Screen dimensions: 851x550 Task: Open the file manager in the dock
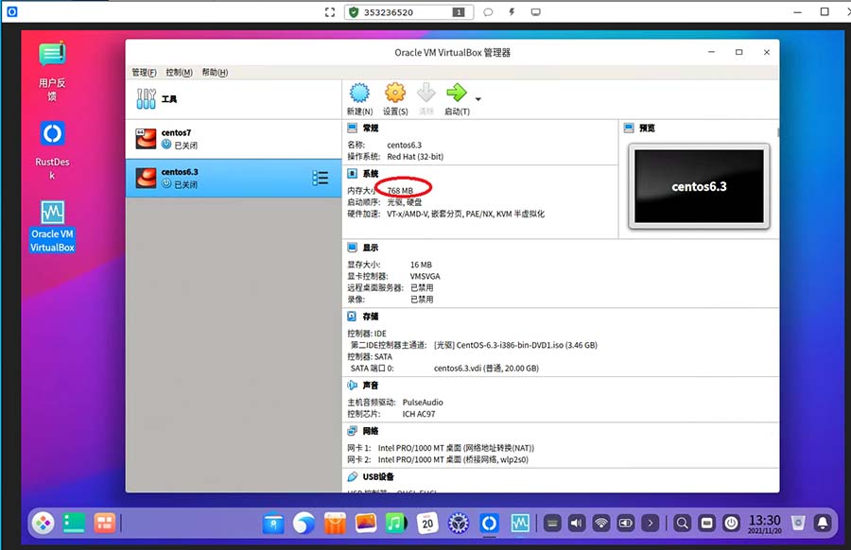coord(273,524)
